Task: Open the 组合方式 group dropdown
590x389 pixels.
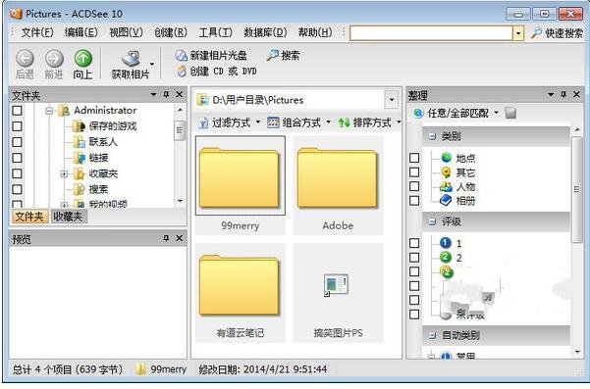Action: [329, 122]
